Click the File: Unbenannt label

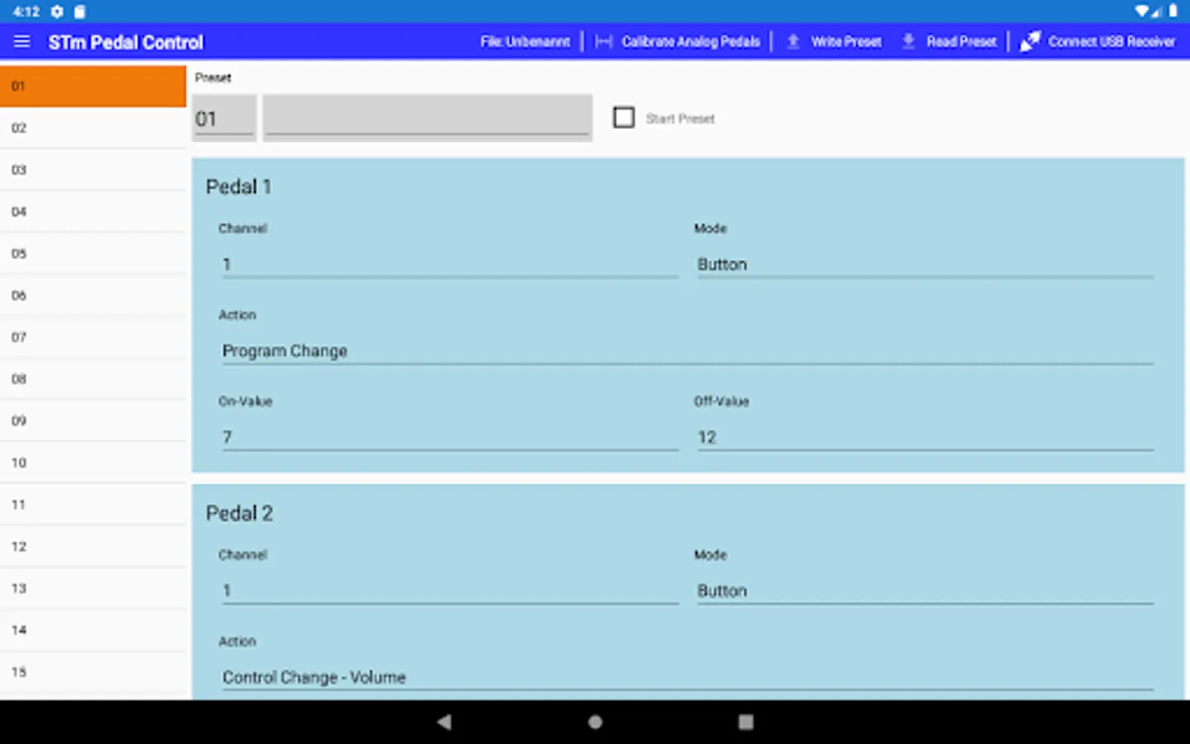(526, 41)
